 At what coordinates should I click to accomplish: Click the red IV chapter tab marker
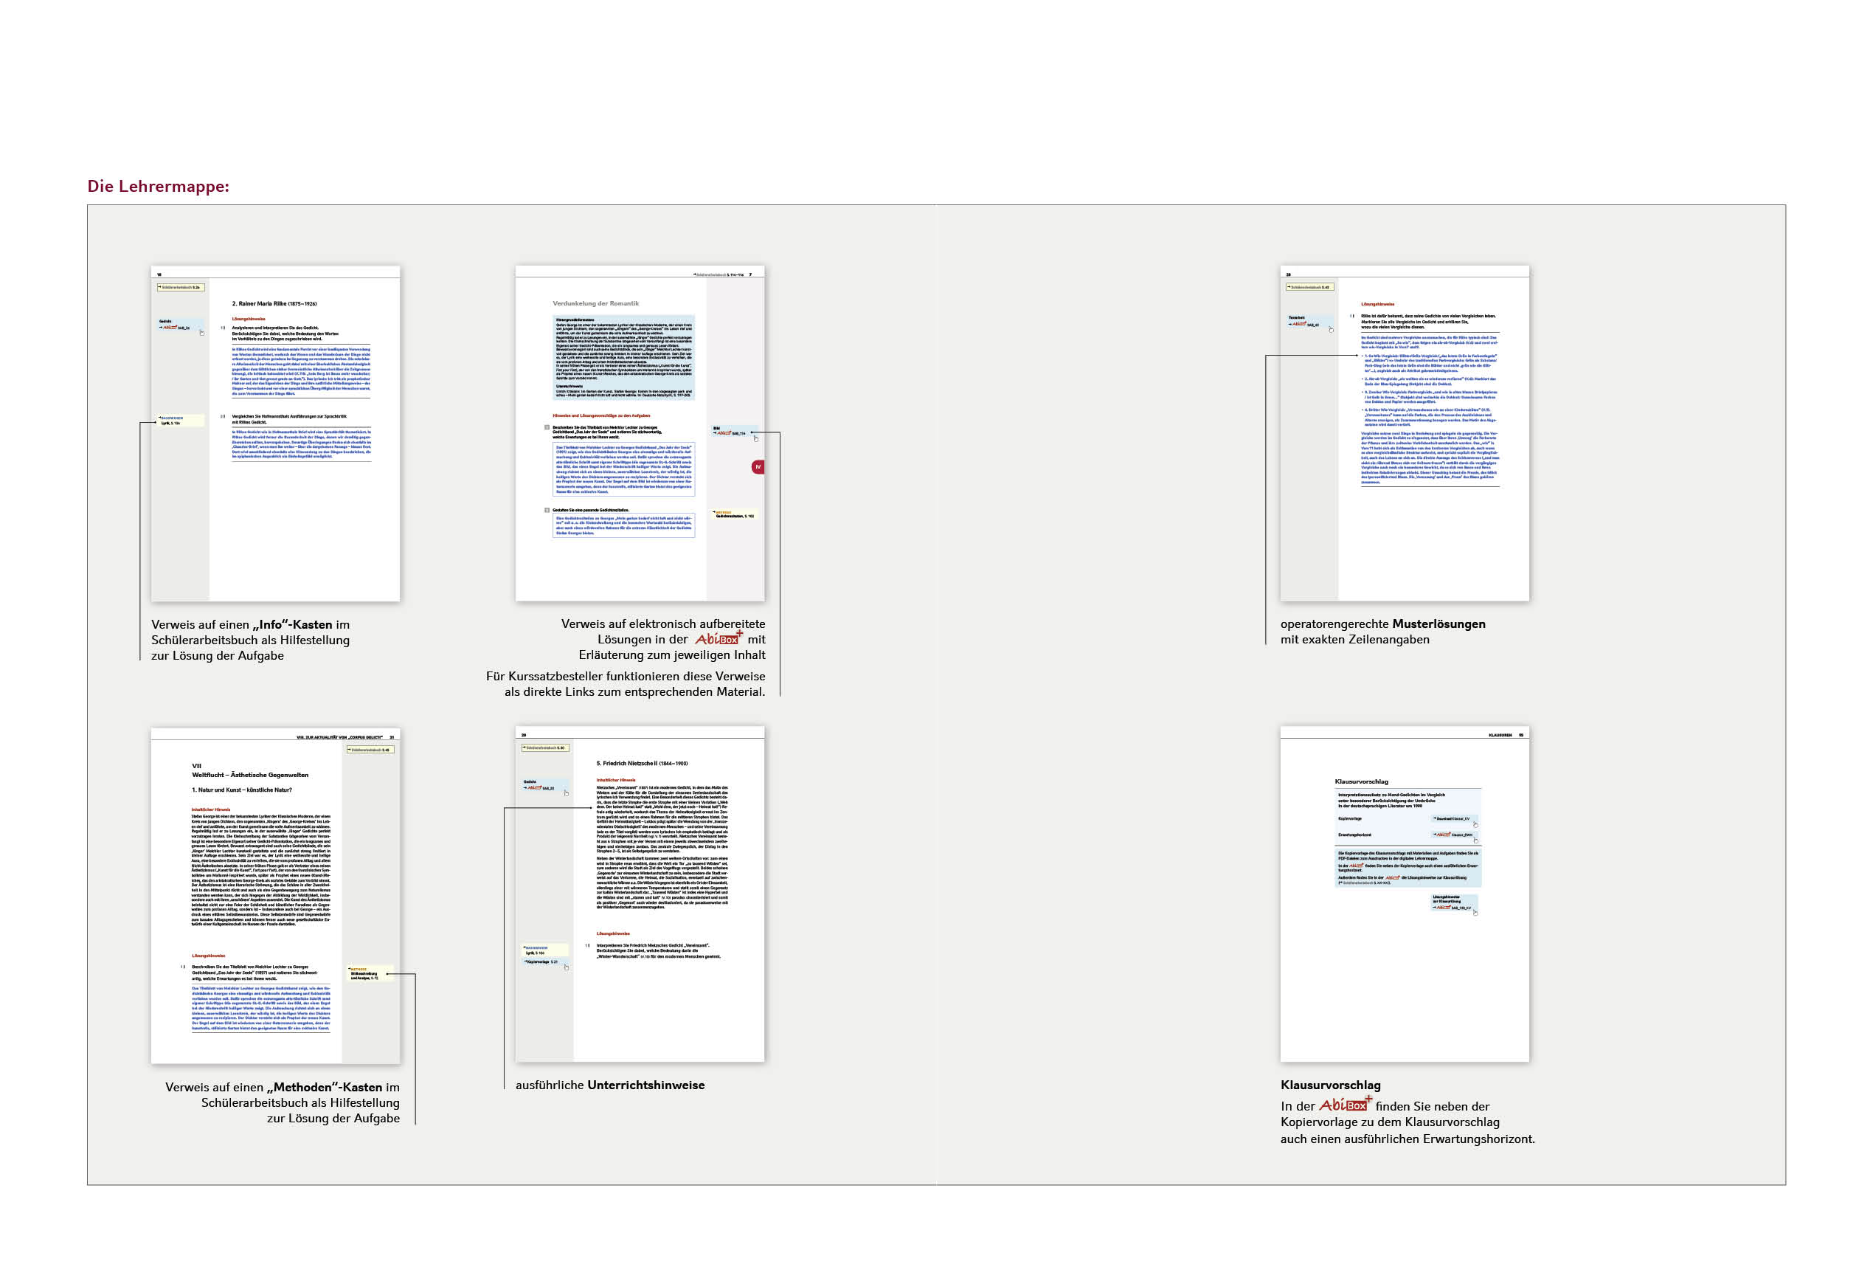coord(758,467)
